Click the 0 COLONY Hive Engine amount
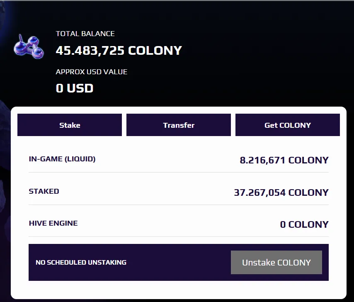Screen dimensions: 354x302 304,224
